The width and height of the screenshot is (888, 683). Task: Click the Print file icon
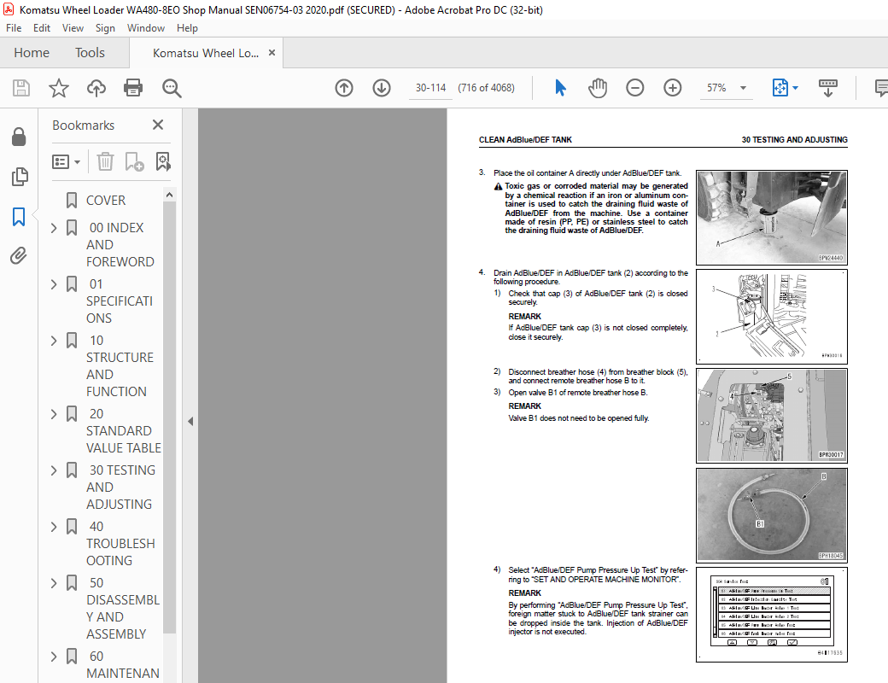click(x=133, y=88)
